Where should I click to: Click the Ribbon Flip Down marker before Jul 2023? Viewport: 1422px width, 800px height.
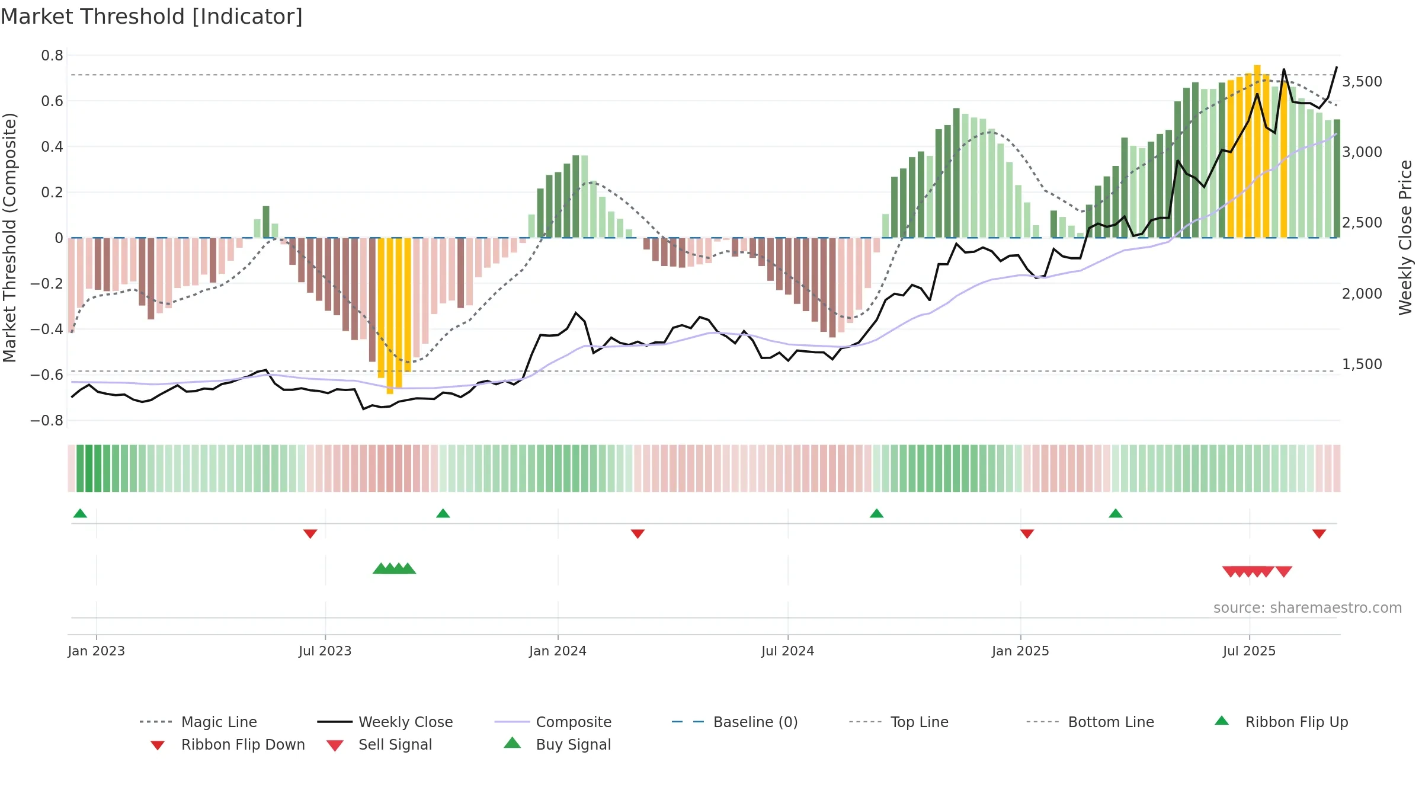(310, 534)
